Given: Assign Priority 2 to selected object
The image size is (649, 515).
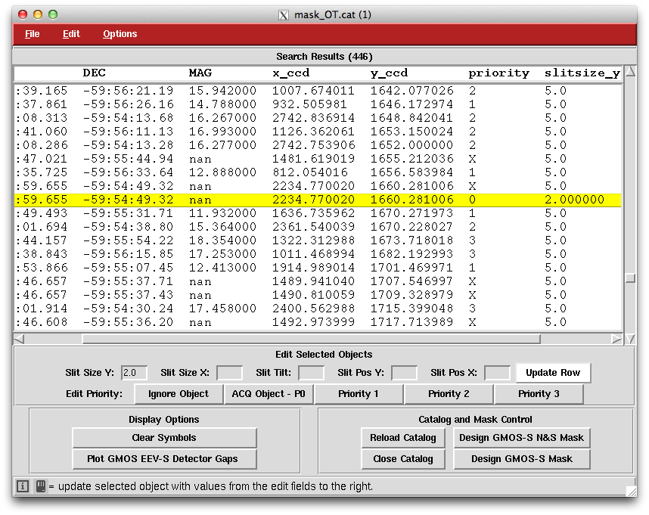Looking at the screenshot, I should pos(449,394).
